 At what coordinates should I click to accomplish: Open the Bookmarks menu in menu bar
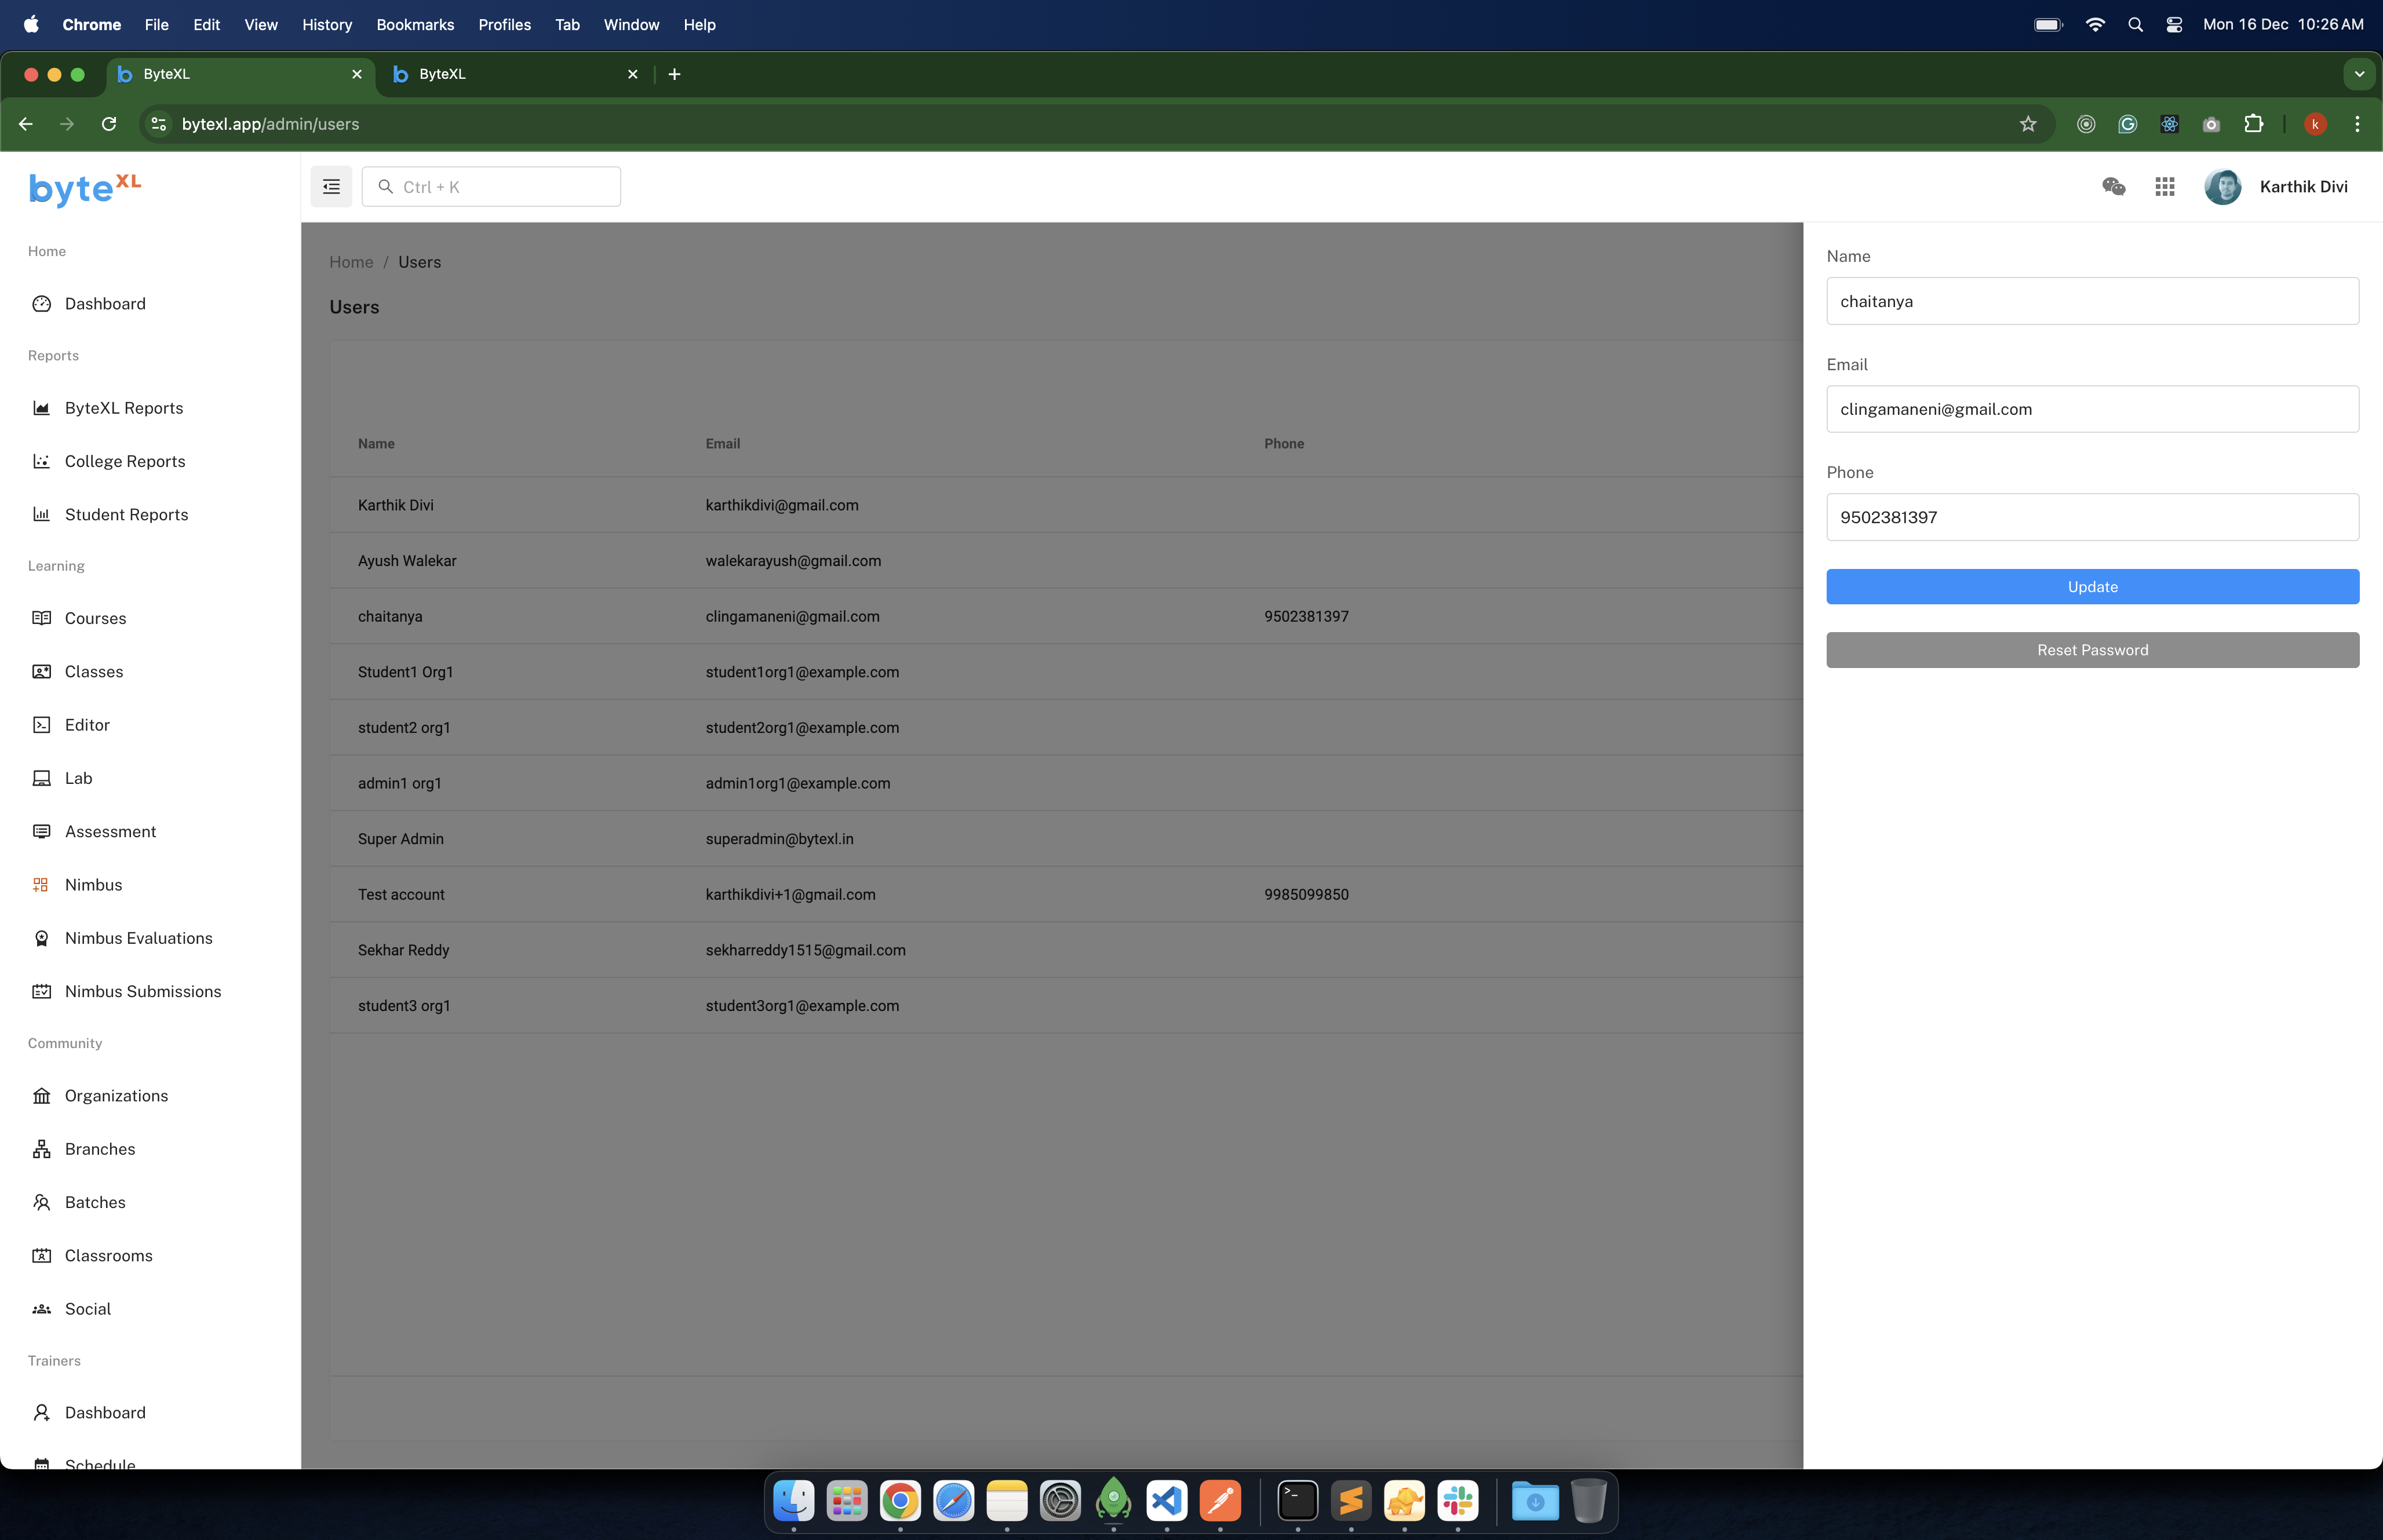[415, 25]
